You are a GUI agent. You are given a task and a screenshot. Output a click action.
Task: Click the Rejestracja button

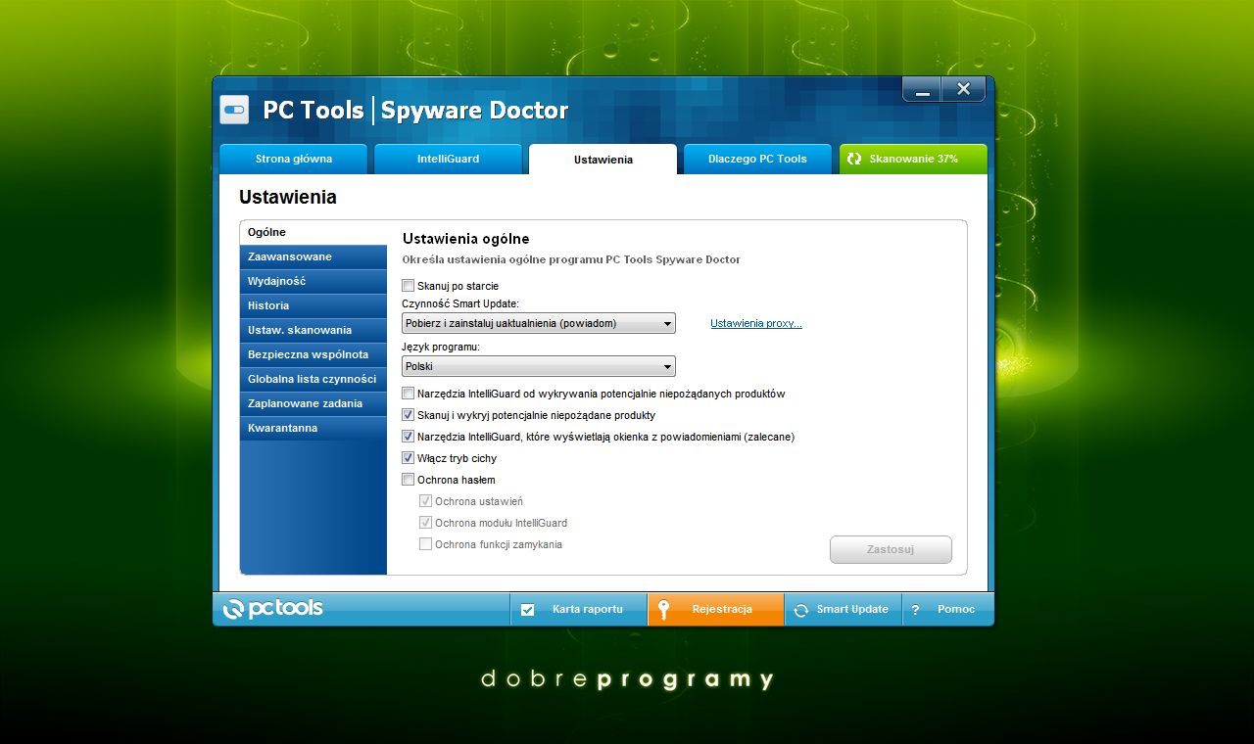(x=716, y=609)
